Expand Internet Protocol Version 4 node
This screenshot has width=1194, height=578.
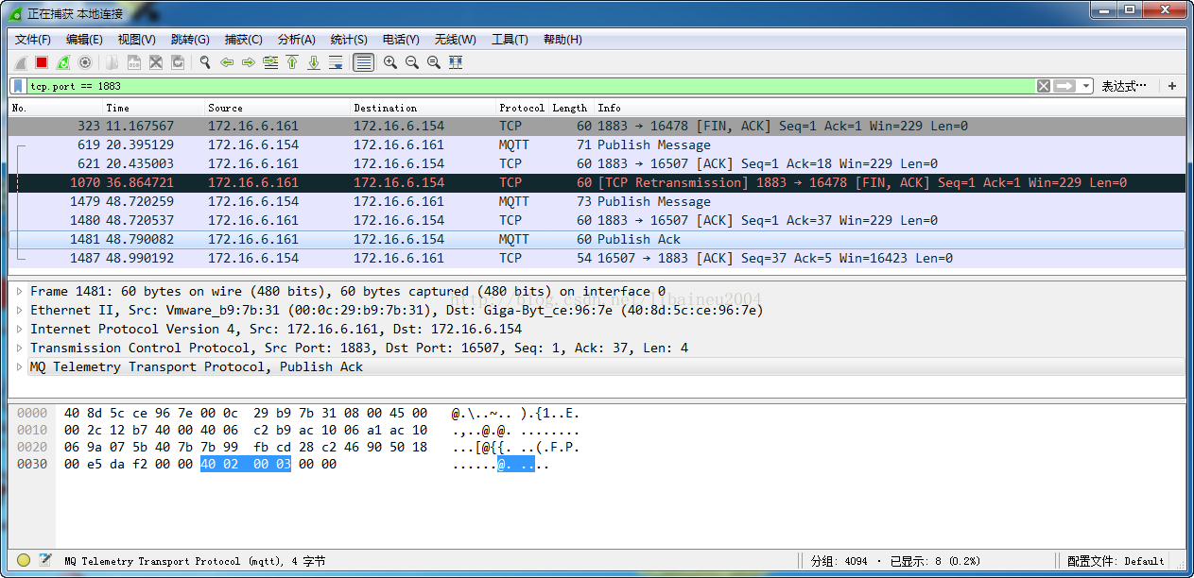click(x=19, y=330)
